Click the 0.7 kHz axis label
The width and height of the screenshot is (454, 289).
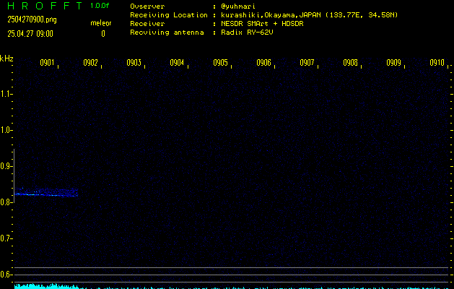[6, 238]
